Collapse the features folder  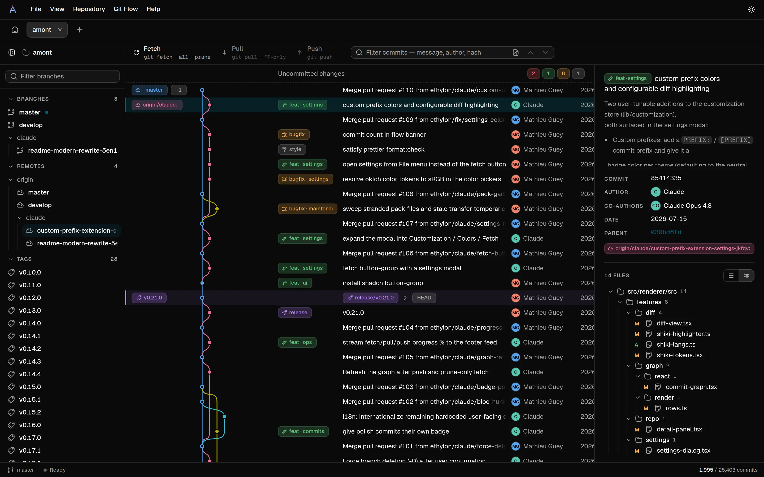(620, 302)
